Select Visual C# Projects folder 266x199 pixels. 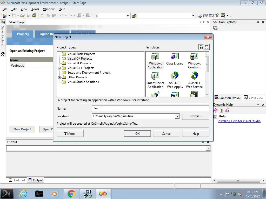(x=80, y=59)
